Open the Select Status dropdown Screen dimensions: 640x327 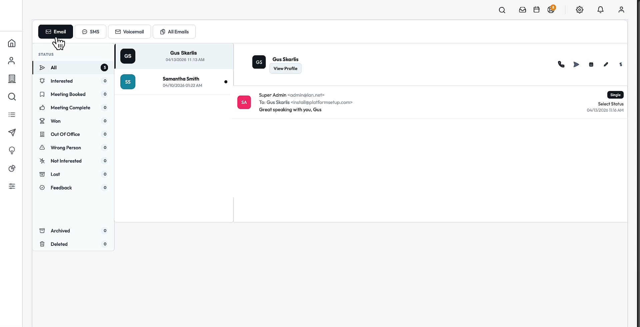click(x=611, y=104)
